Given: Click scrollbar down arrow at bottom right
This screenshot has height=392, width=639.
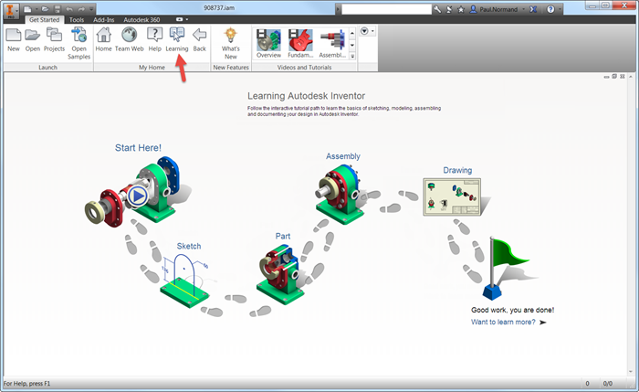Looking at the screenshot, I should pyautogui.click(x=631, y=372).
